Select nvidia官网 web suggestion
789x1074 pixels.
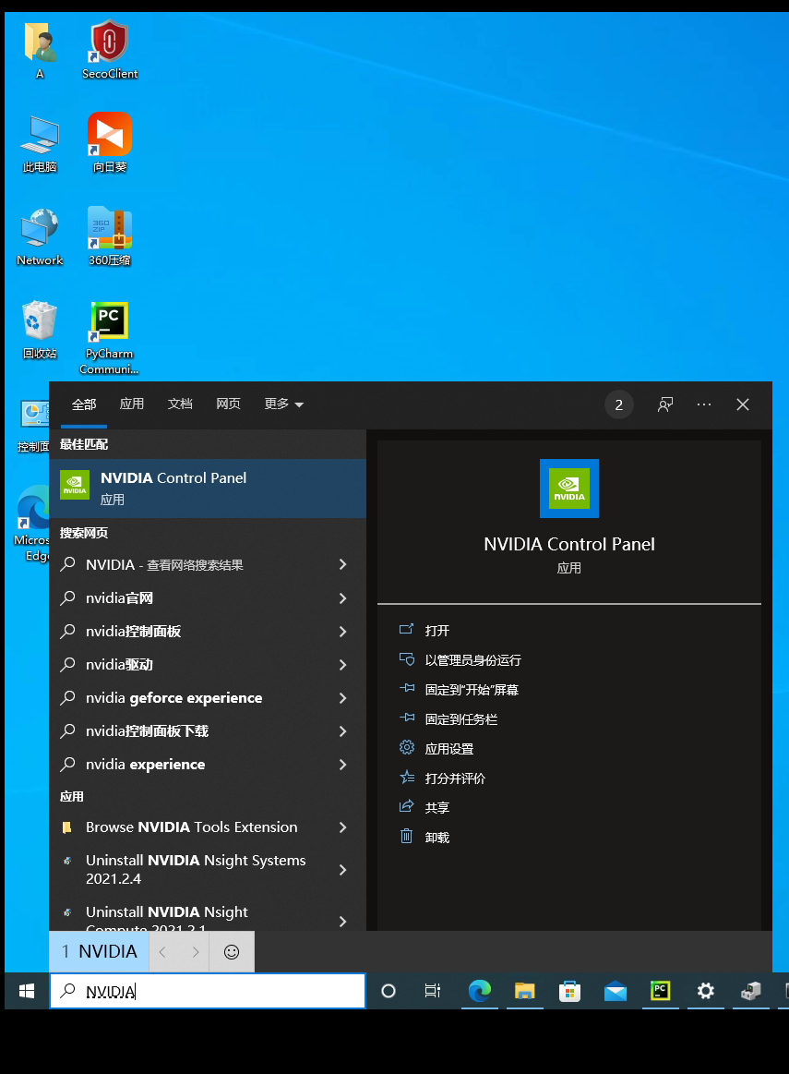[208, 598]
